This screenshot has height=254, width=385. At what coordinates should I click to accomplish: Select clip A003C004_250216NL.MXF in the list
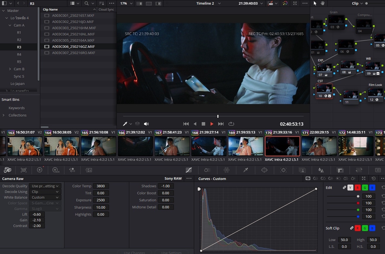[73, 34]
